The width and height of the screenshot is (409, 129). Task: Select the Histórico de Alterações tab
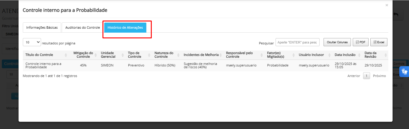(x=125, y=27)
